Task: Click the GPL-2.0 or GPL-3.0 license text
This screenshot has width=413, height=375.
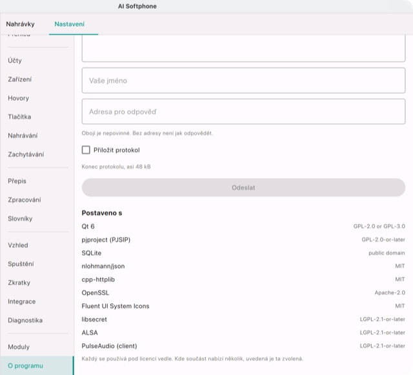Action: click(379, 227)
